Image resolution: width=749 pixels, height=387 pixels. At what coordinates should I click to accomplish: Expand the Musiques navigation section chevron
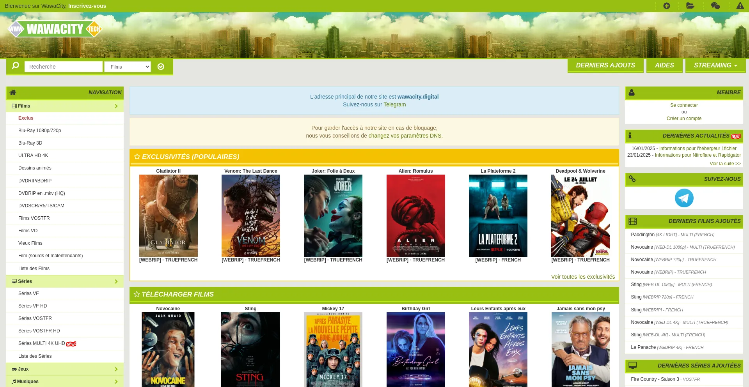point(116,382)
